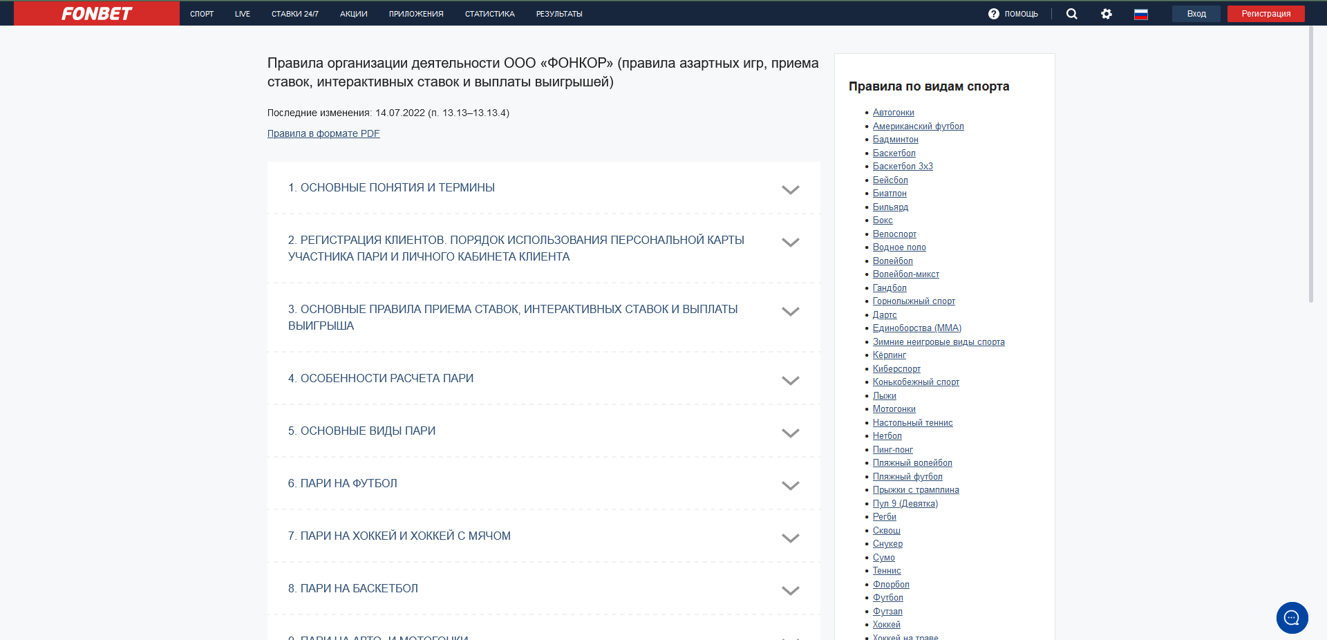
Task: Click the page vertical scrollbar thumb
Action: click(1310, 164)
